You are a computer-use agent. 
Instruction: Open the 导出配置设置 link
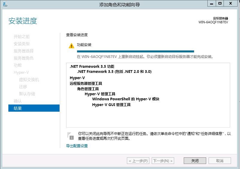click(x=77, y=146)
